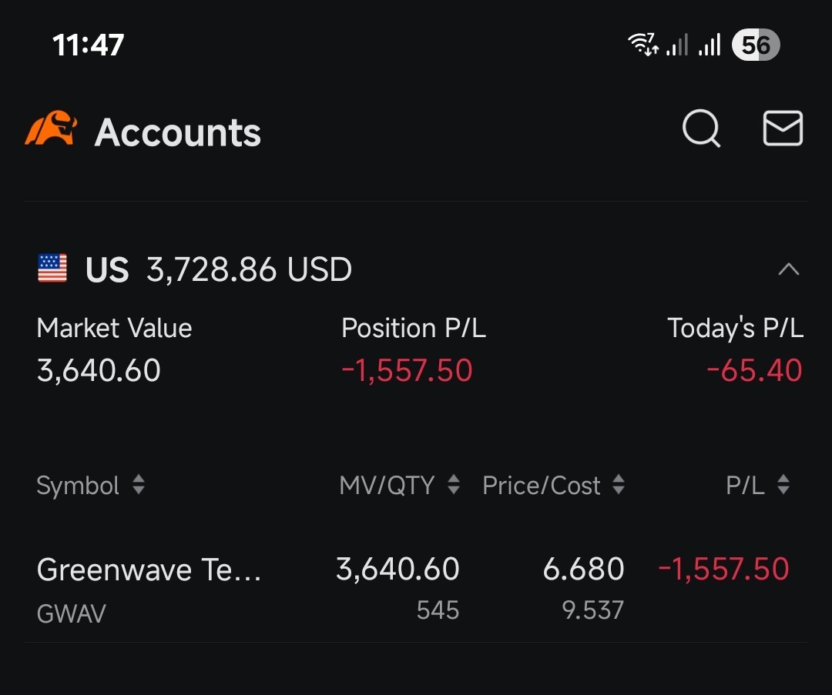Open the search magnifier icon
This screenshot has height=695, width=832.
click(701, 129)
